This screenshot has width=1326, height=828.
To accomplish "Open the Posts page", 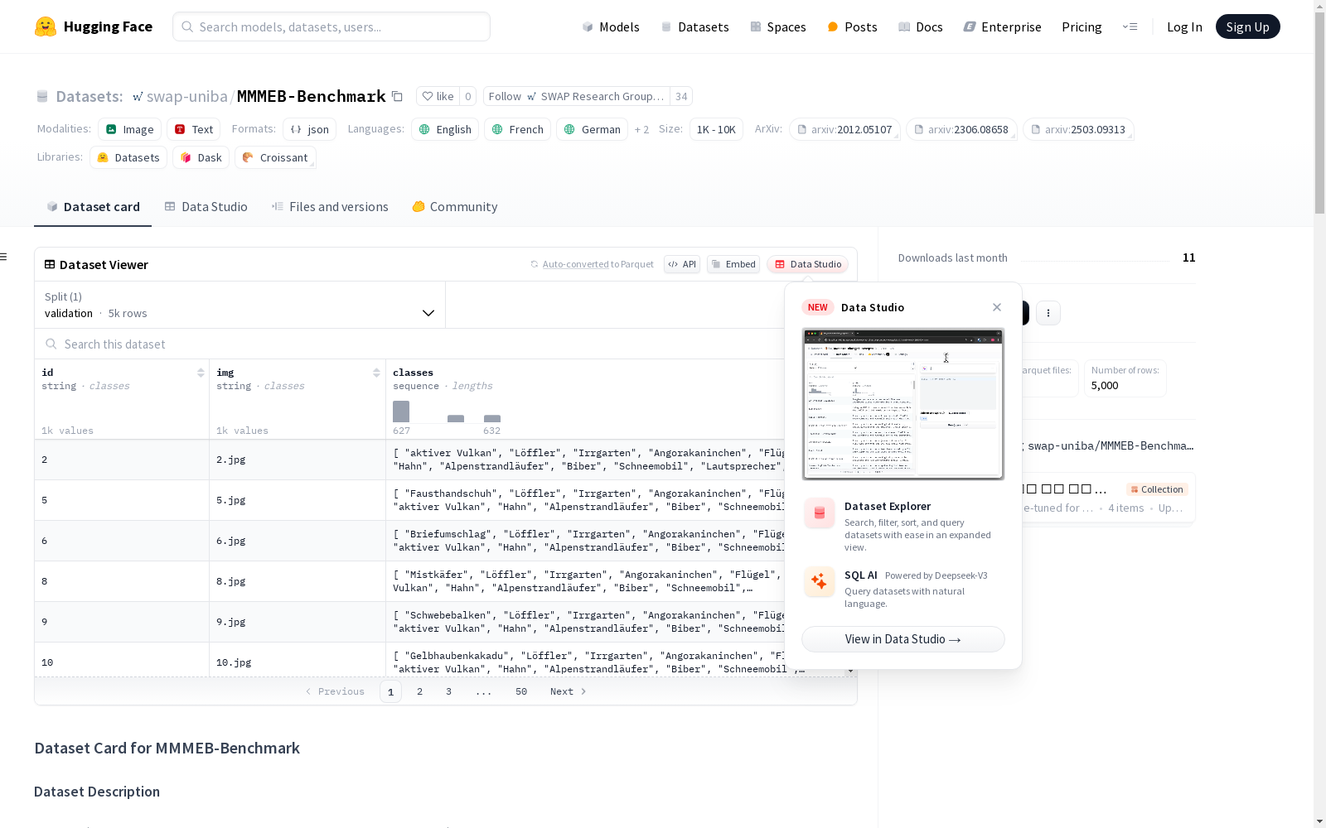I will 852,26.
